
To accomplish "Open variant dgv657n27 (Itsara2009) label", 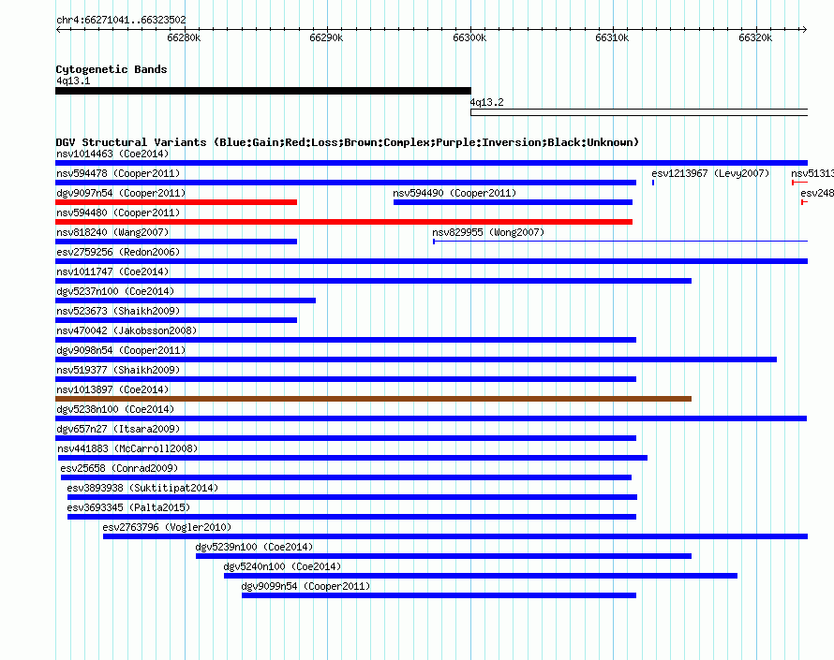I will [118, 429].
